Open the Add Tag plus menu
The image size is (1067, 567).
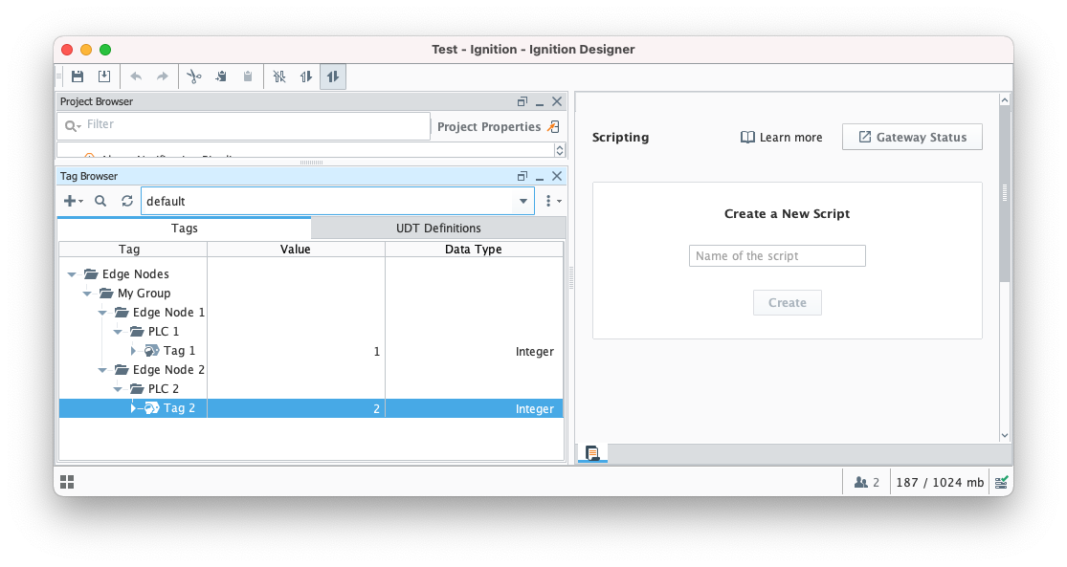73,201
